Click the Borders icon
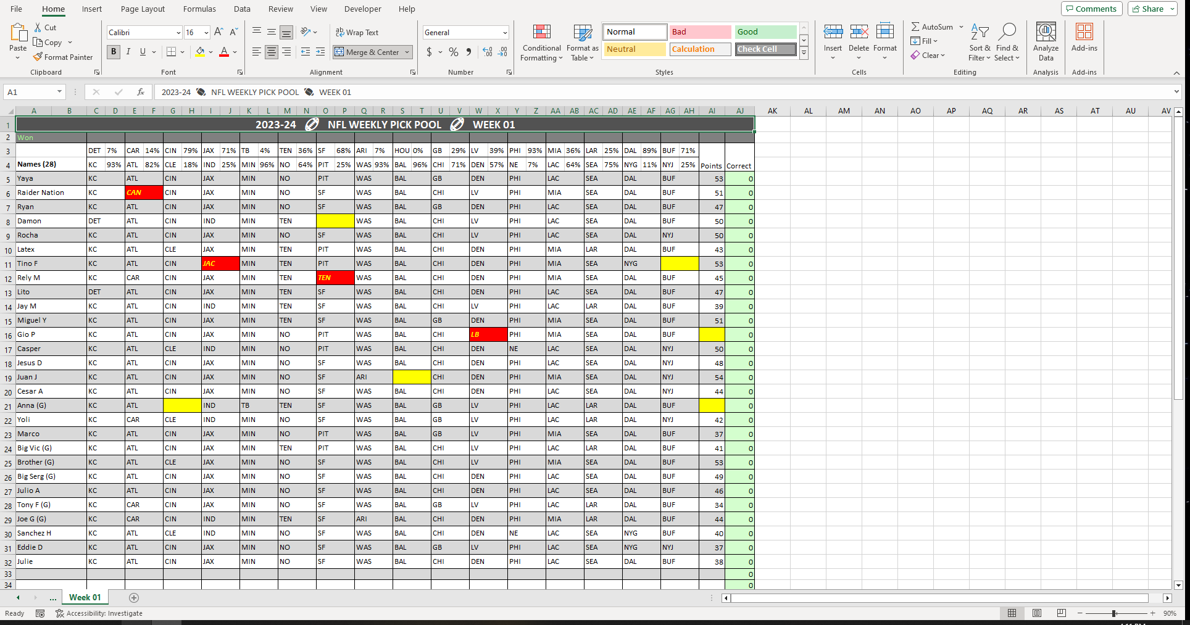This screenshot has height=625, width=1190. [x=172, y=52]
